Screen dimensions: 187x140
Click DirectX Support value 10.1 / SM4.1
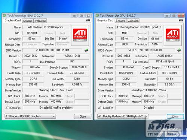(172, 67)
